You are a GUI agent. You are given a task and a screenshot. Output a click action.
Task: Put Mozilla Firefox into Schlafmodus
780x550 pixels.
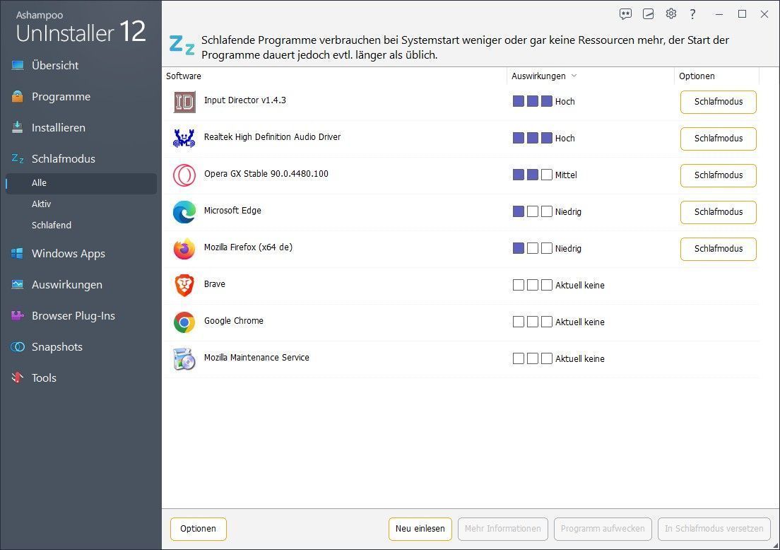(x=718, y=249)
